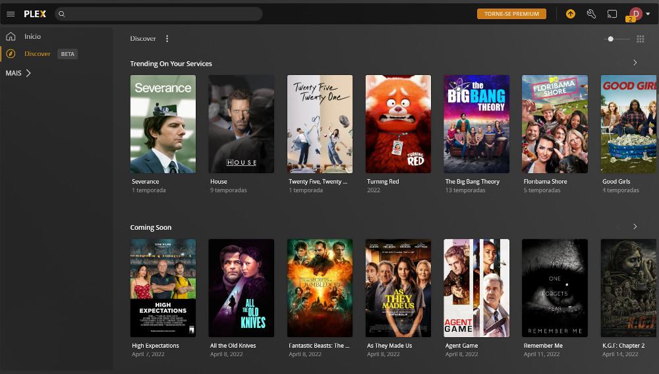Screen dimensions: 659x374
Task: Click the search magnifier icon
Action: (62, 14)
